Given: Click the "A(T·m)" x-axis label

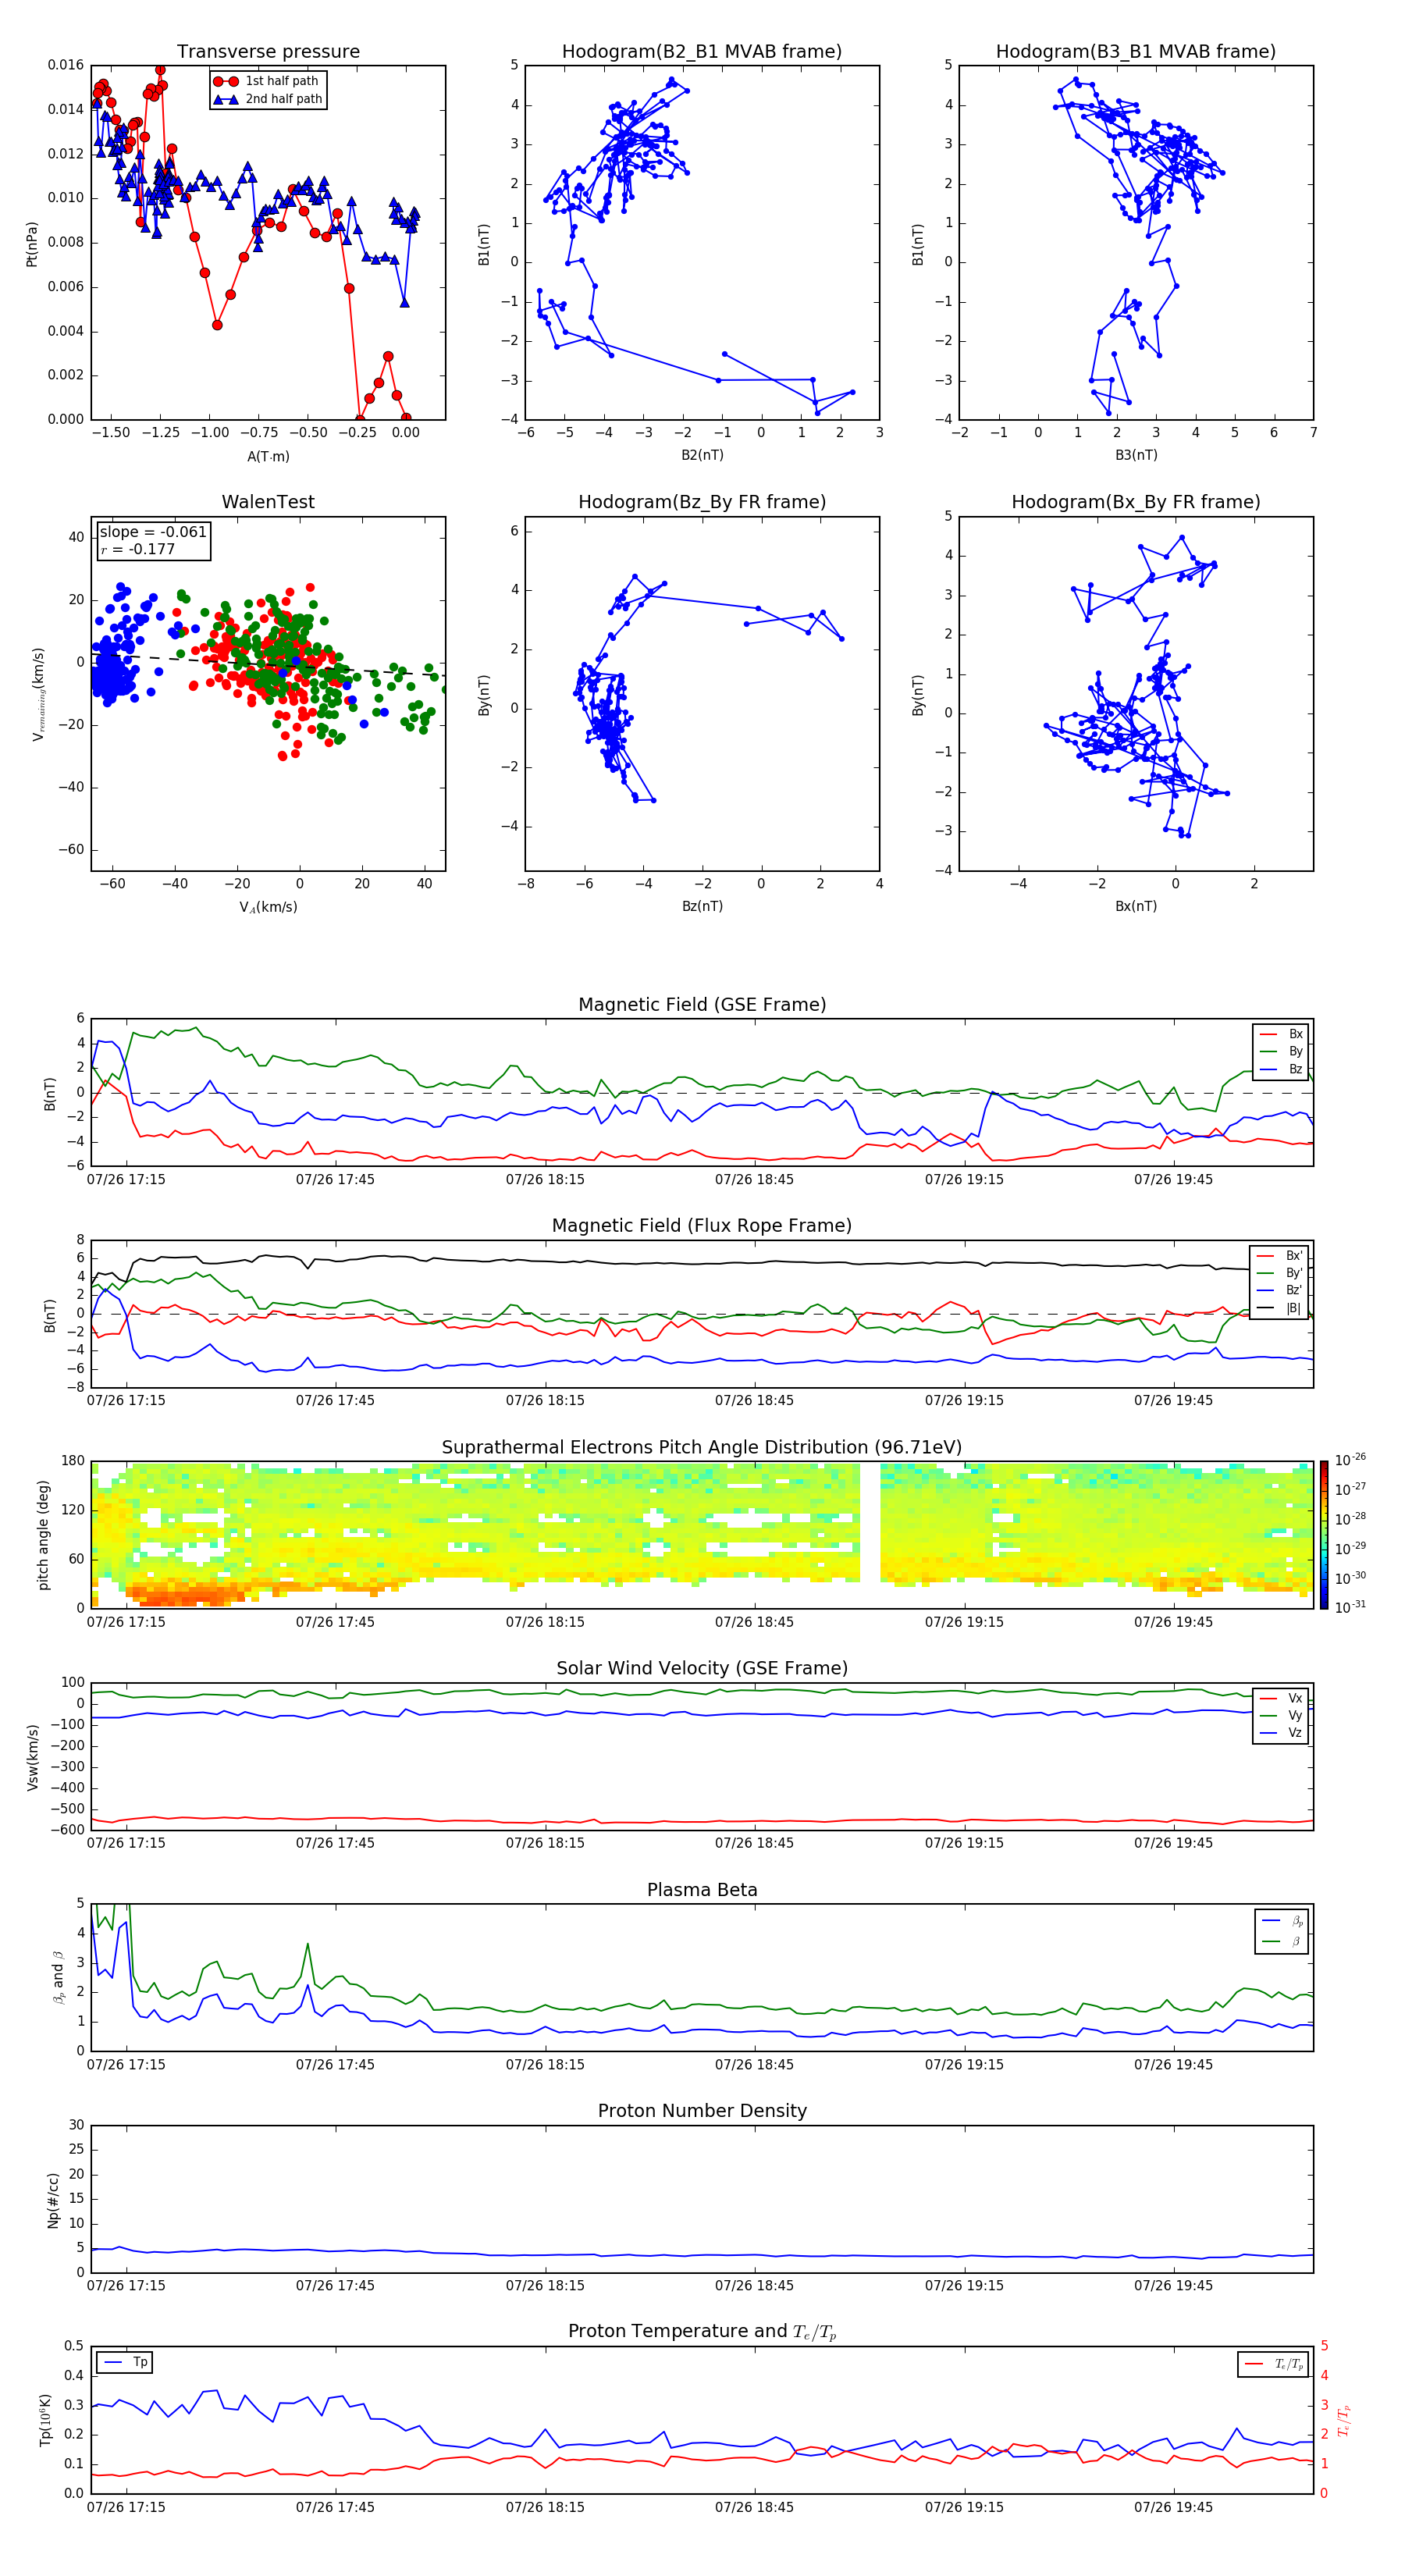Looking at the screenshot, I should [268, 456].
